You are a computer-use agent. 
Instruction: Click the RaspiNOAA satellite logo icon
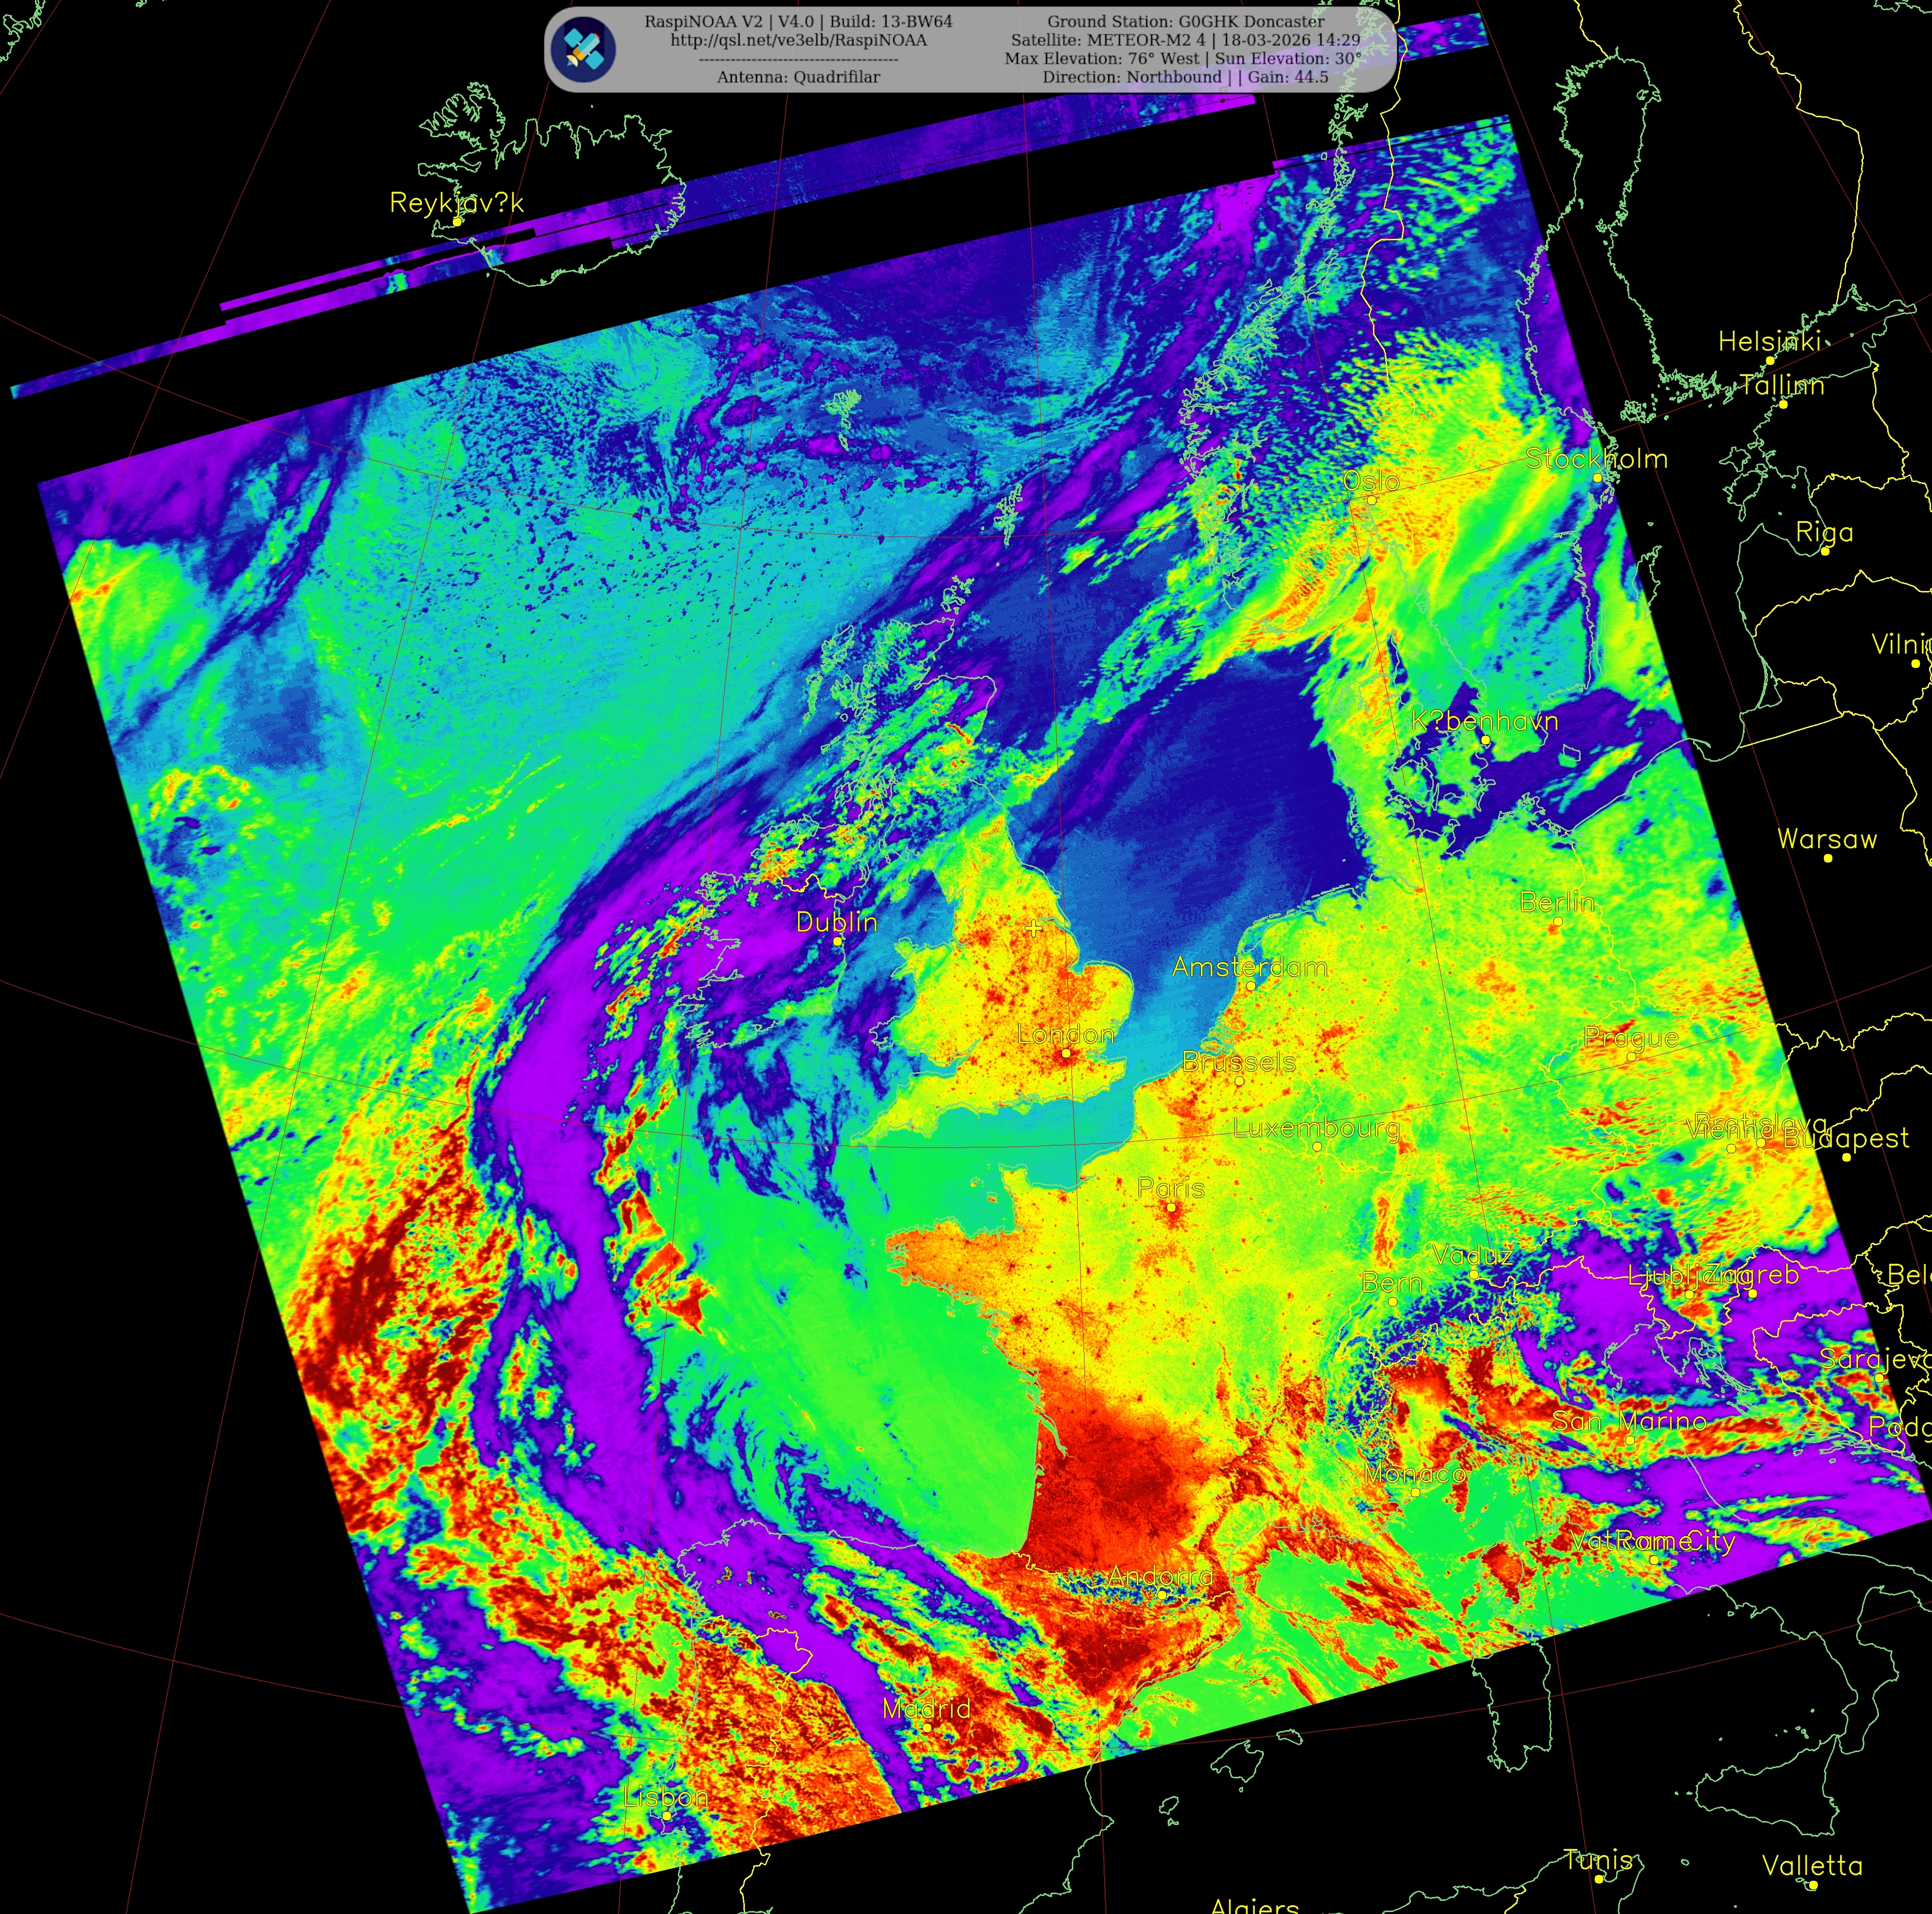click(584, 49)
